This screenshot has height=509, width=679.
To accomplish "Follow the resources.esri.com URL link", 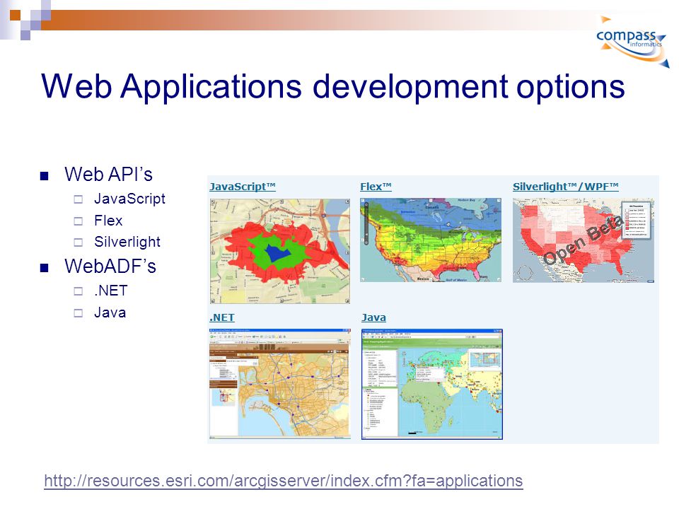I will pos(284,481).
